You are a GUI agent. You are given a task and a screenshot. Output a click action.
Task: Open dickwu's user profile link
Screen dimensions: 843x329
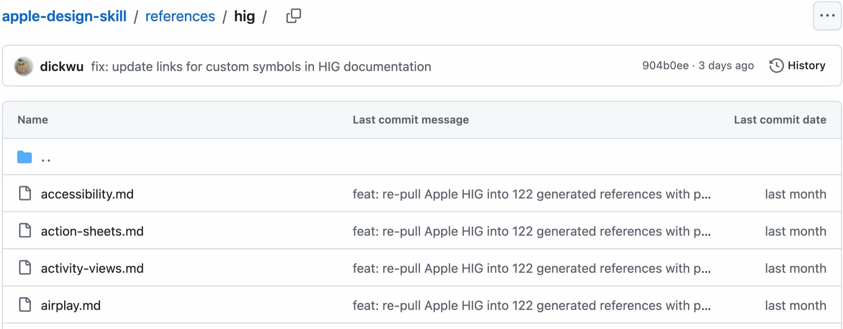click(x=62, y=66)
